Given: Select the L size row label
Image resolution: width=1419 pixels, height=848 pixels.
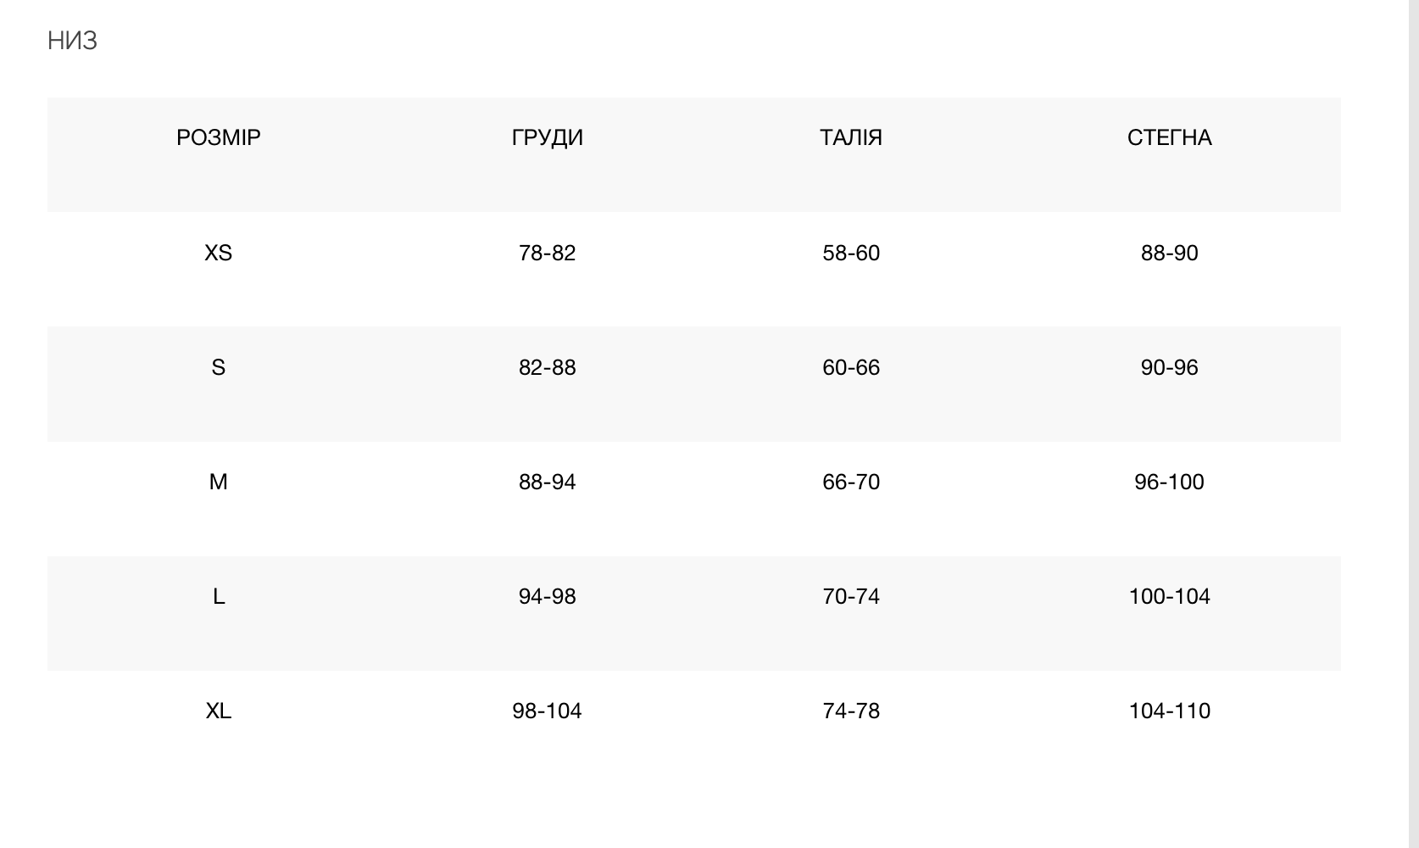Looking at the screenshot, I should (x=218, y=596).
